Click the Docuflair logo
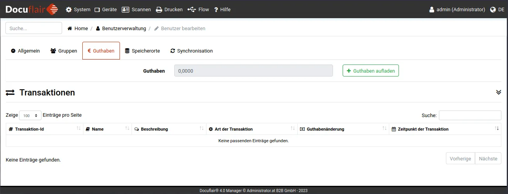Viewport: 508px width, 194px height. [x=32, y=9]
